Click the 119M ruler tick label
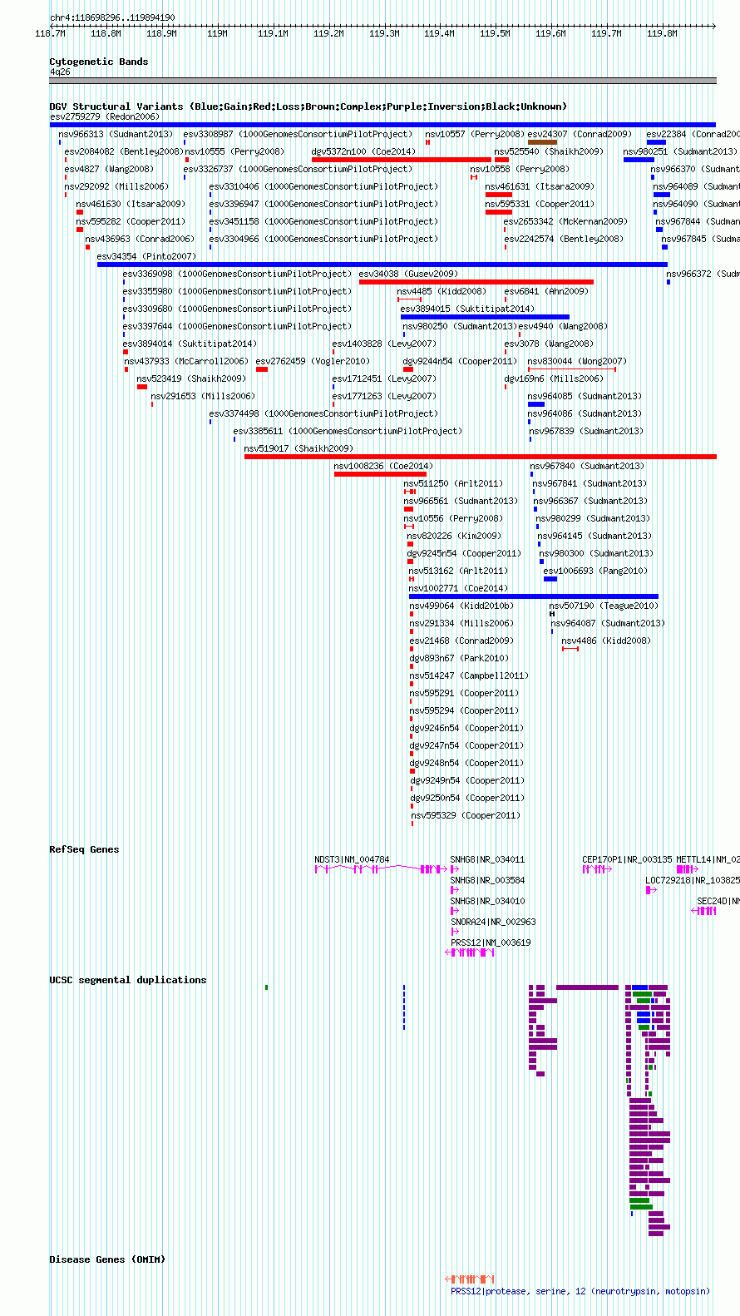Viewport: 740px width, 1316px height. (x=217, y=33)
